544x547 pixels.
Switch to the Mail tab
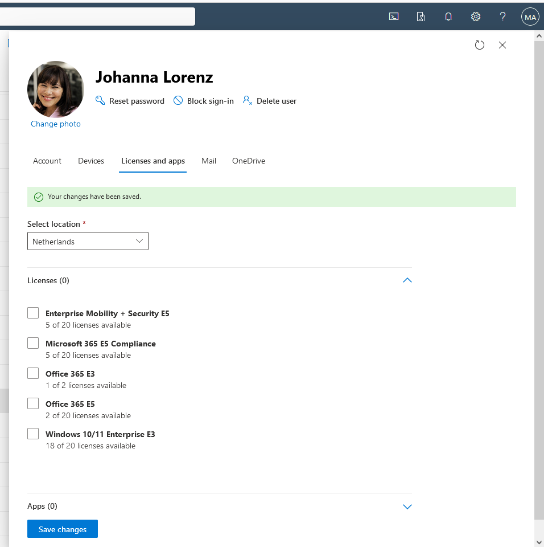pos(209,161)
